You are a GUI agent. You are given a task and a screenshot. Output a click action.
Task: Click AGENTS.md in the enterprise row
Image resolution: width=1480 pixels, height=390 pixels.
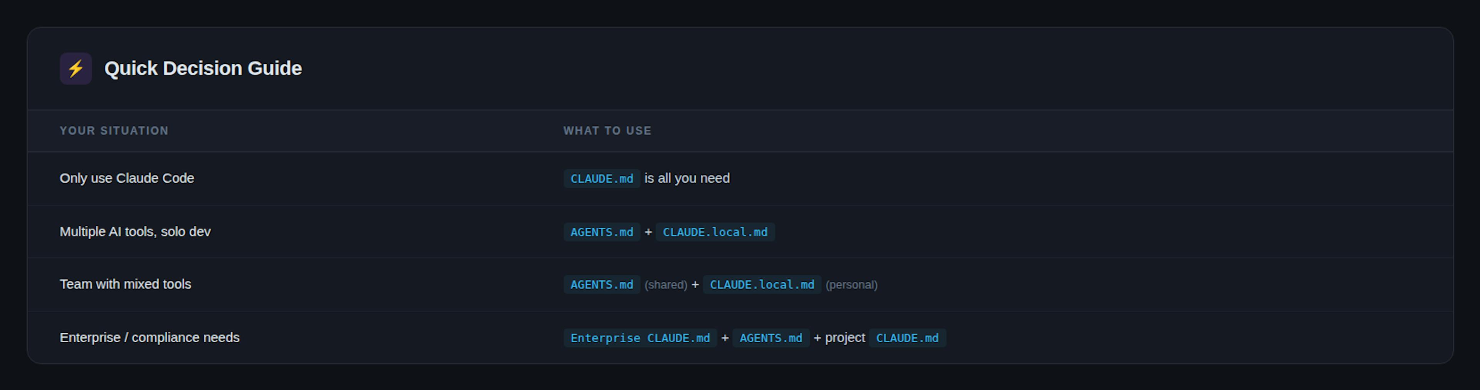coord(770,338)
